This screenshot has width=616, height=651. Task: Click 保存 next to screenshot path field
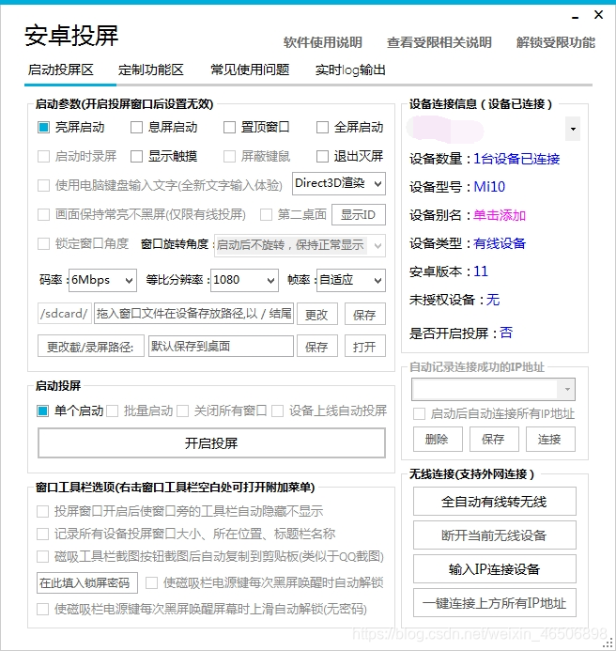[317, 347]
